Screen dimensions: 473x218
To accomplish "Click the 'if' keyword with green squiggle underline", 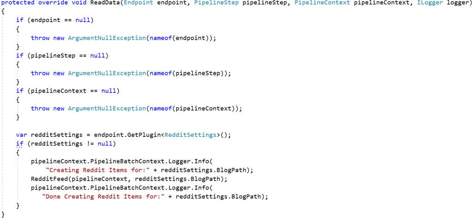I will [x=19, y=144].
